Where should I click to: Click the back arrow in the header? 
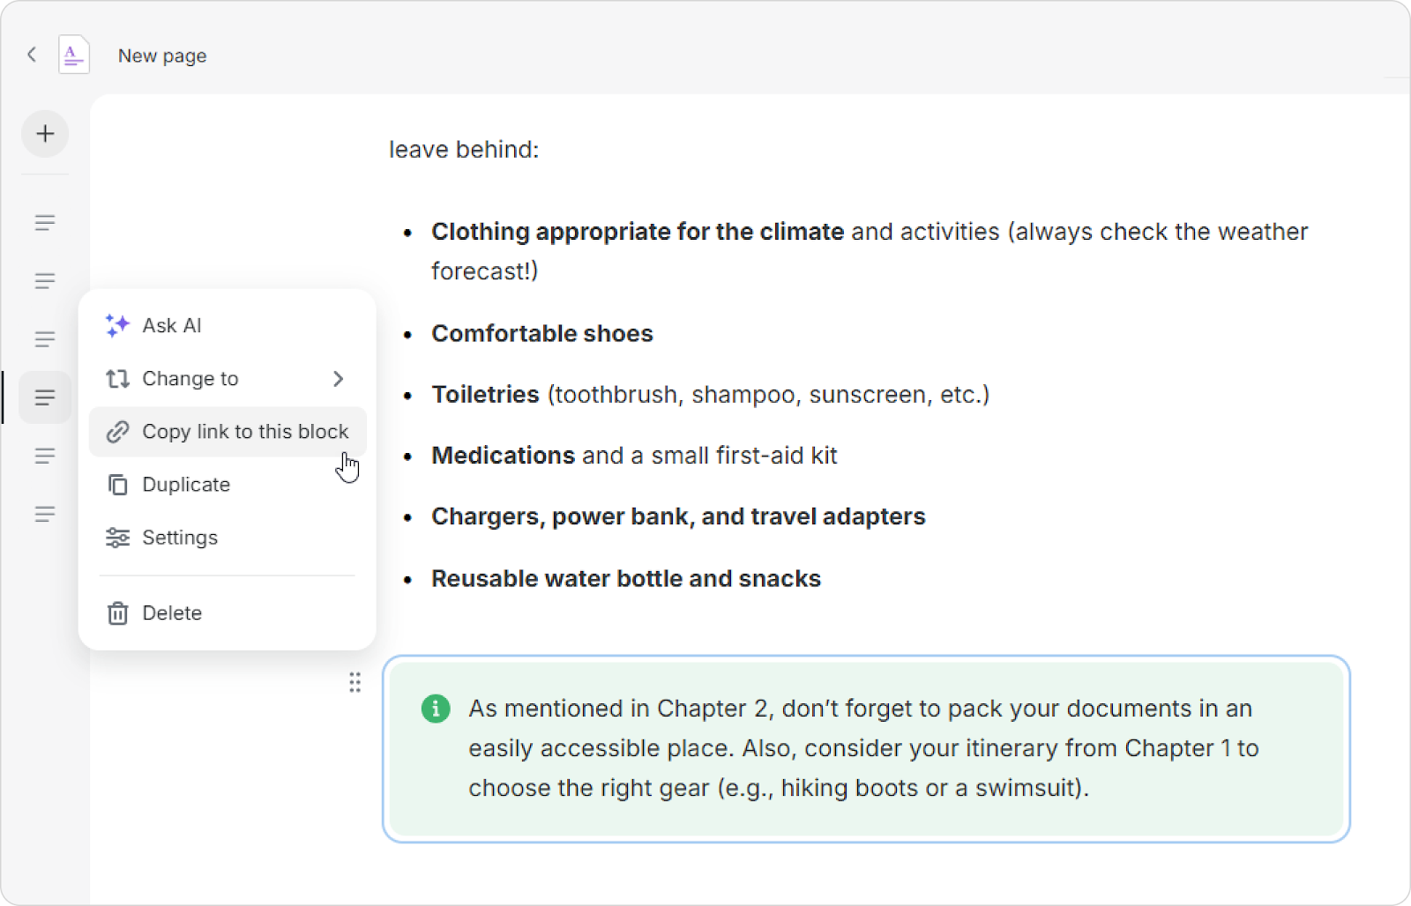(x=32, y=55)
